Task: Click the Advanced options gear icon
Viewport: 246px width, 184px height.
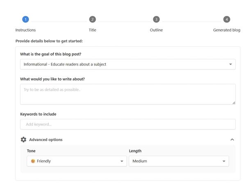Action: pyautogui.click(x=23, y=140)
